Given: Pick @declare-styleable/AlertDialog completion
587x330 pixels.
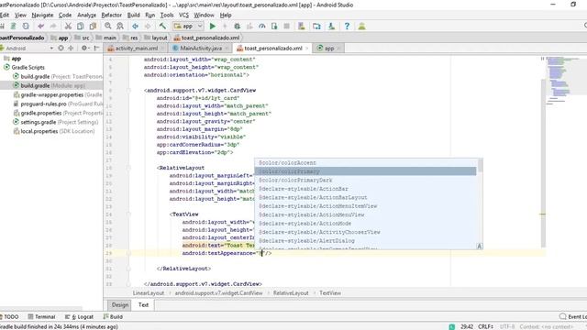Looking at the screenshot, I should click(365, 240).
